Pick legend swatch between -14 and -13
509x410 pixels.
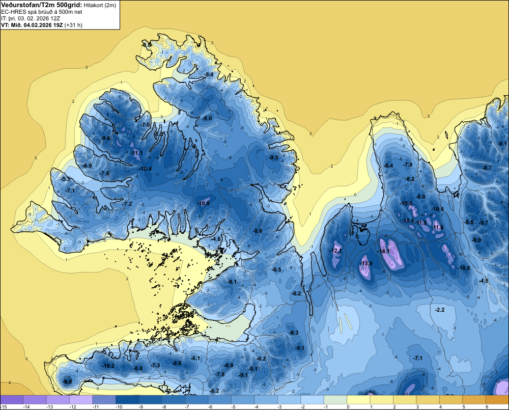click(35, 400)
